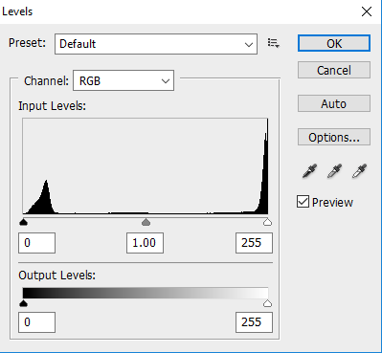Click the histogram graph area
Viewport: 382px width, 353px height.
point(146,166)
